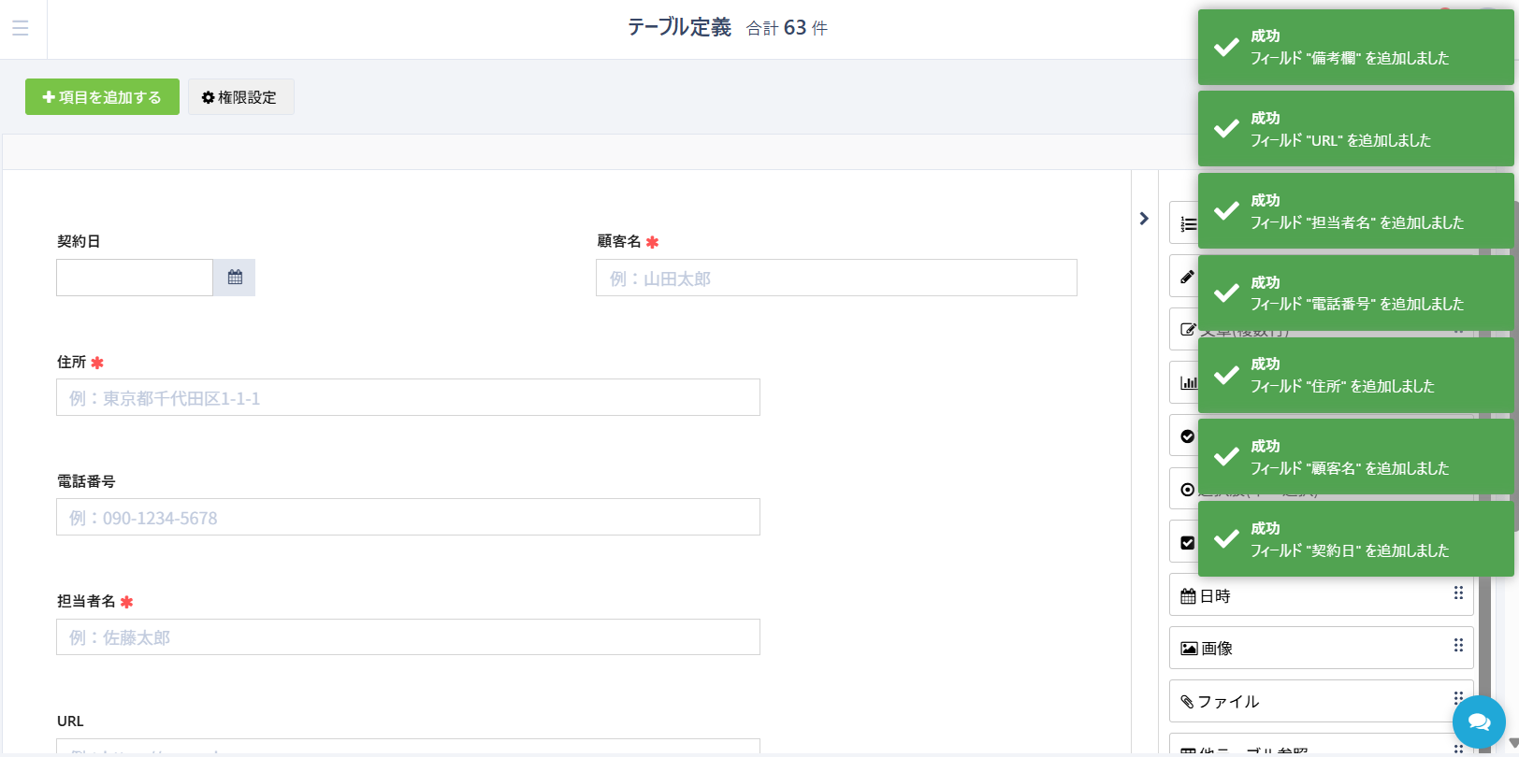Open 権限設定 permission settings
Viewport: 1519px width, 757px height.
point(240,97)
